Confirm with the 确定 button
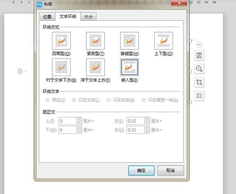The image size is (236, 194). click(x=142, y=171)
